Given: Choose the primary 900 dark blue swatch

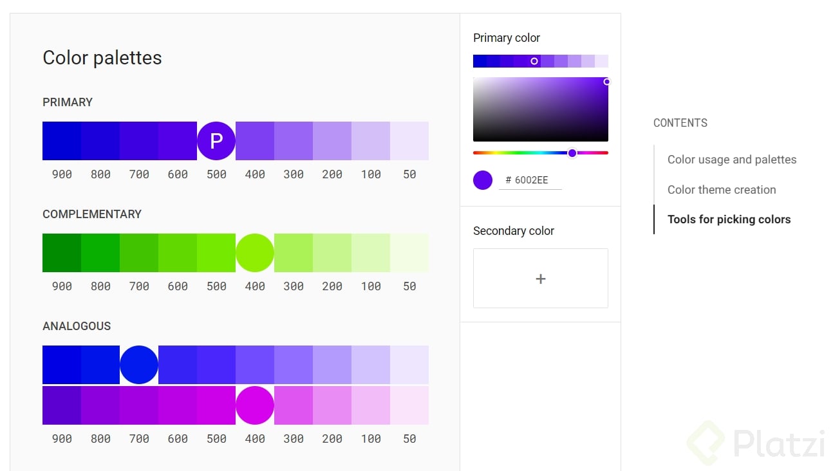Looking at the screenshot, I should coord(62,141).
